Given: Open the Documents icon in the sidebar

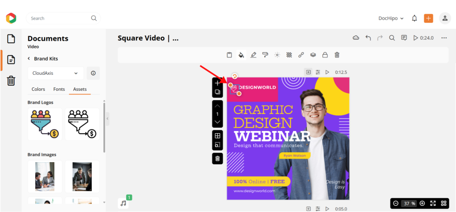Looking at the screenshot, I should tap(11, 60).
